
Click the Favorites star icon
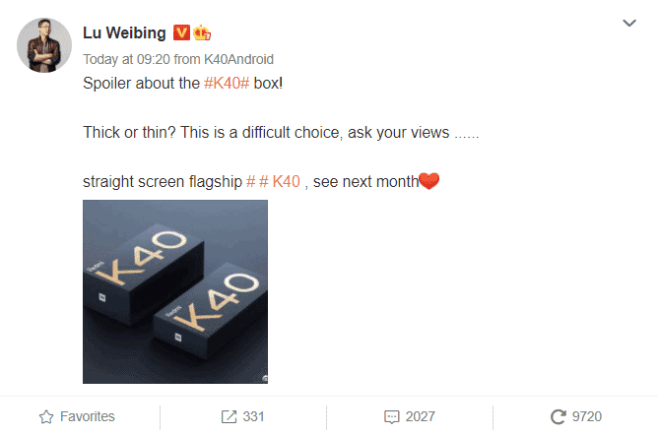(45, 416)
